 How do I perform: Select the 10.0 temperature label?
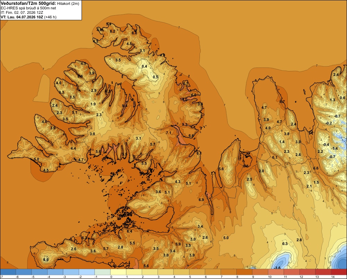pyautogui.click(x=184, y=99)
